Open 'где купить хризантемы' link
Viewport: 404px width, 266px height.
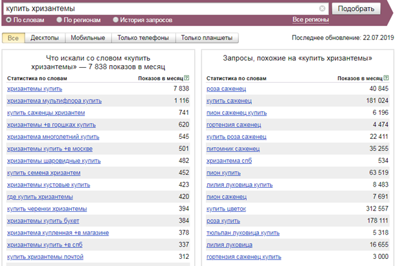(40, 197)
